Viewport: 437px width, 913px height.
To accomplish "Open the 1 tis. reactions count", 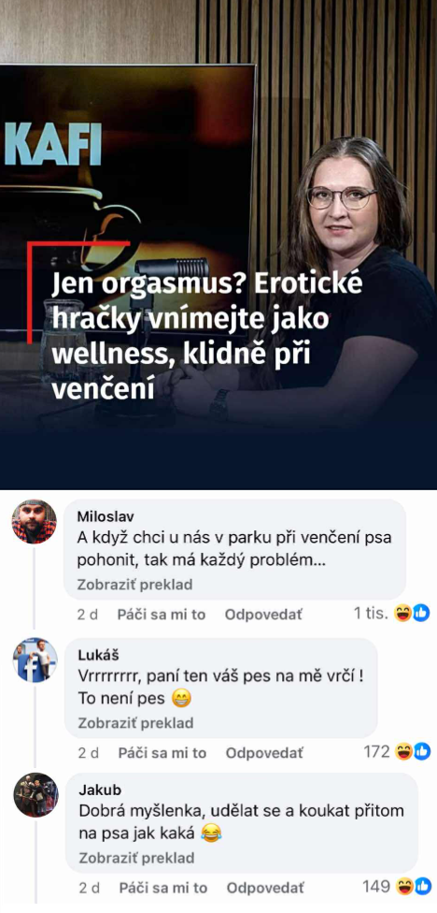I will [x=372, y=613].
